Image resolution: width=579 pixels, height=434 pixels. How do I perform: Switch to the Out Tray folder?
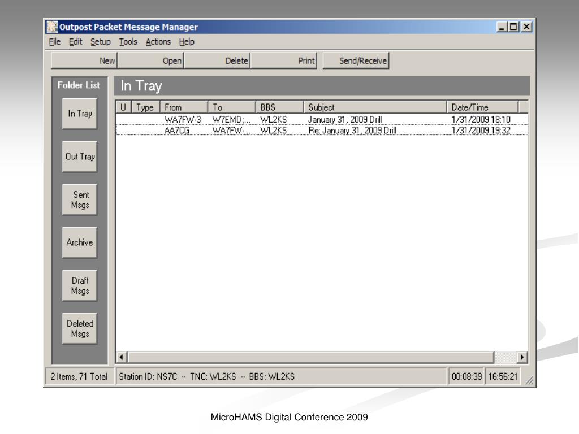(x=80, y=157)
